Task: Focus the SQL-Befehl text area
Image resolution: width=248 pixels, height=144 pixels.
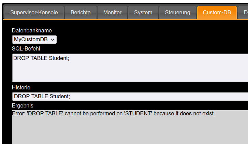Action: point(130,68)
